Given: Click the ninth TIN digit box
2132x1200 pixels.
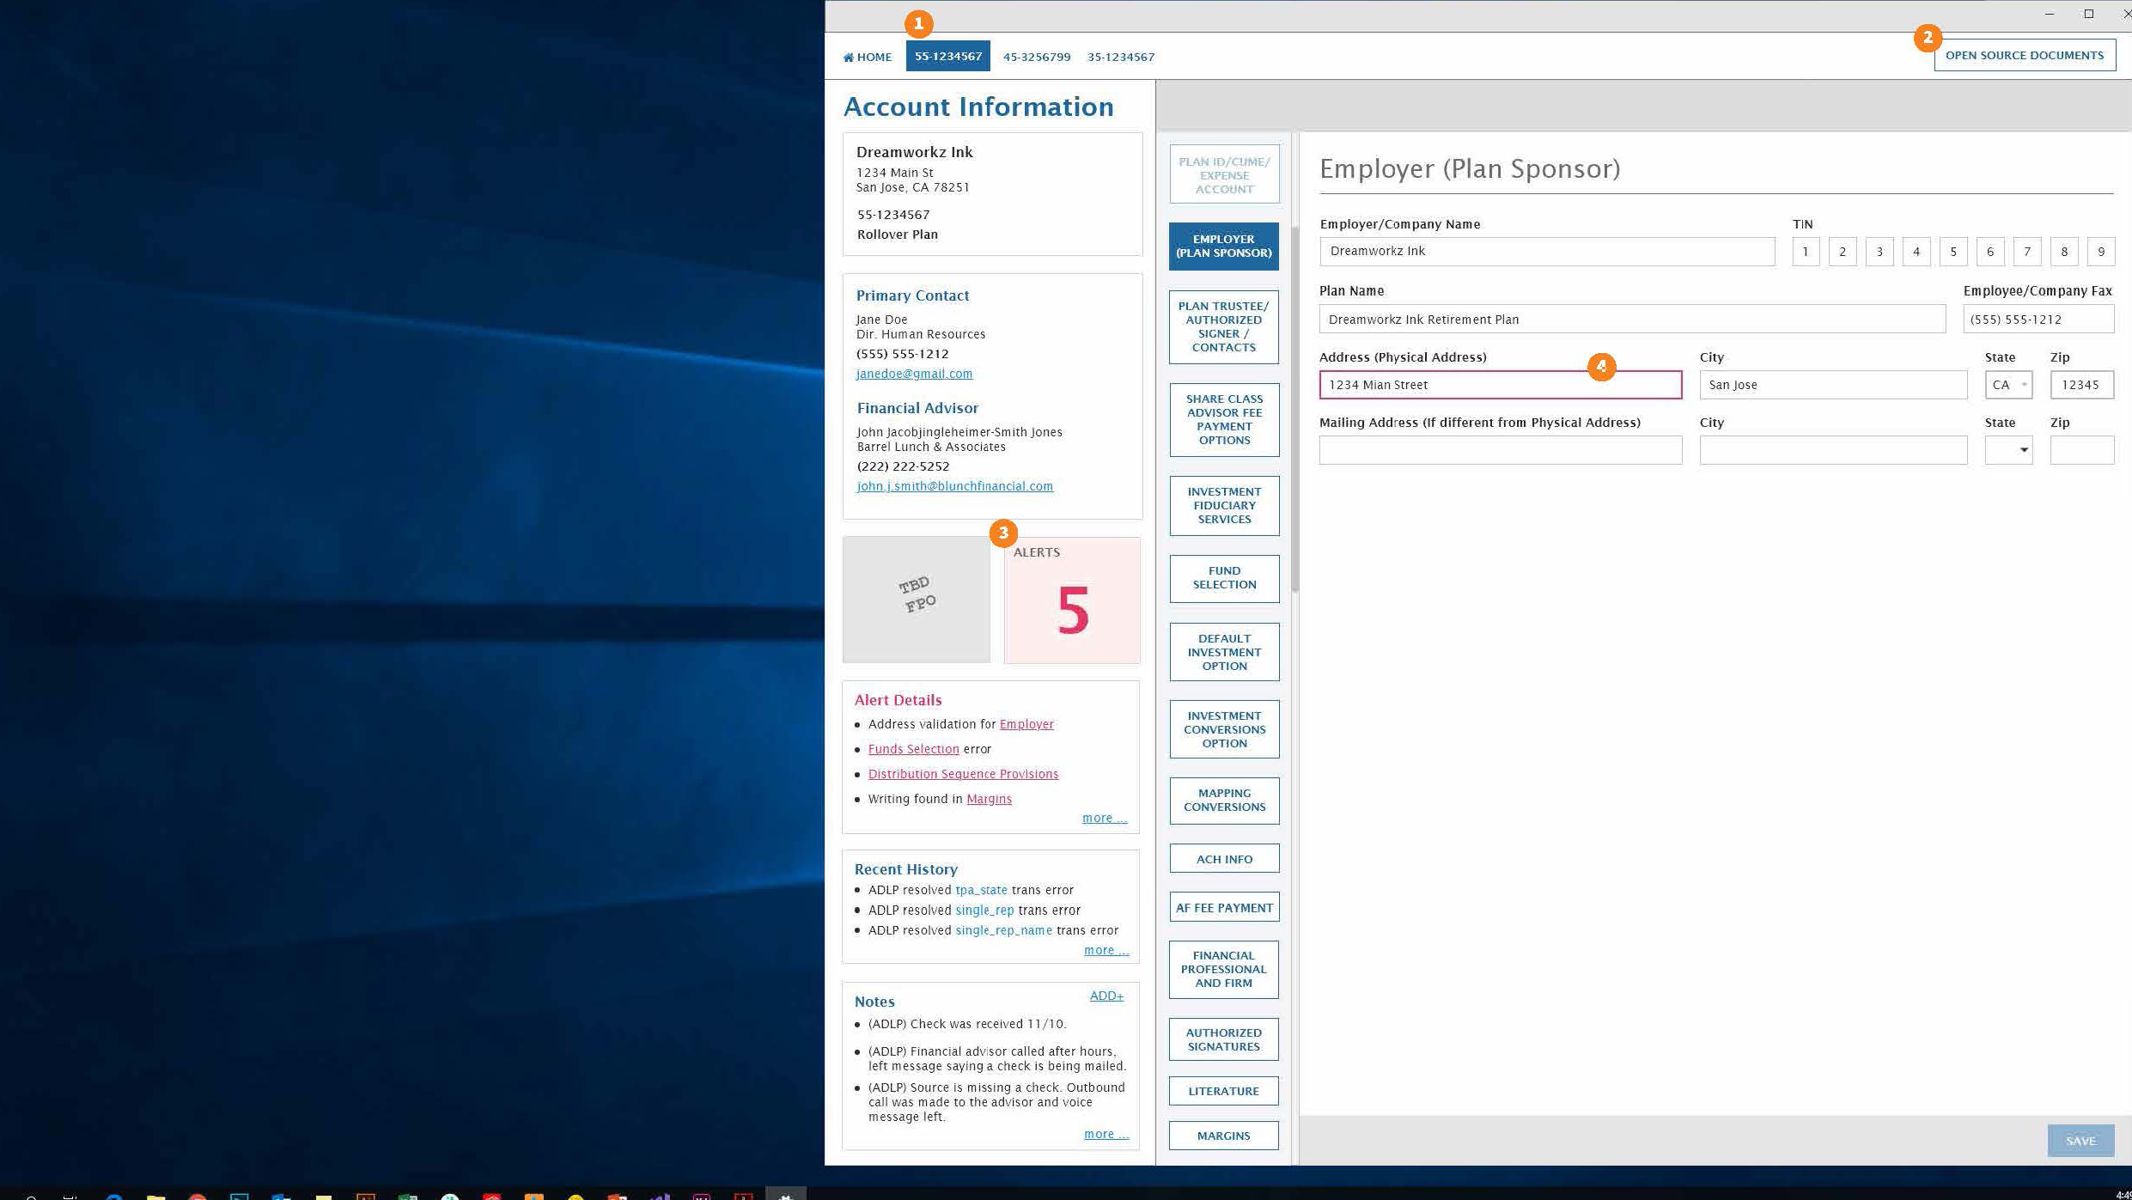Looking at the screenshot, I should tap(2101, 252).
